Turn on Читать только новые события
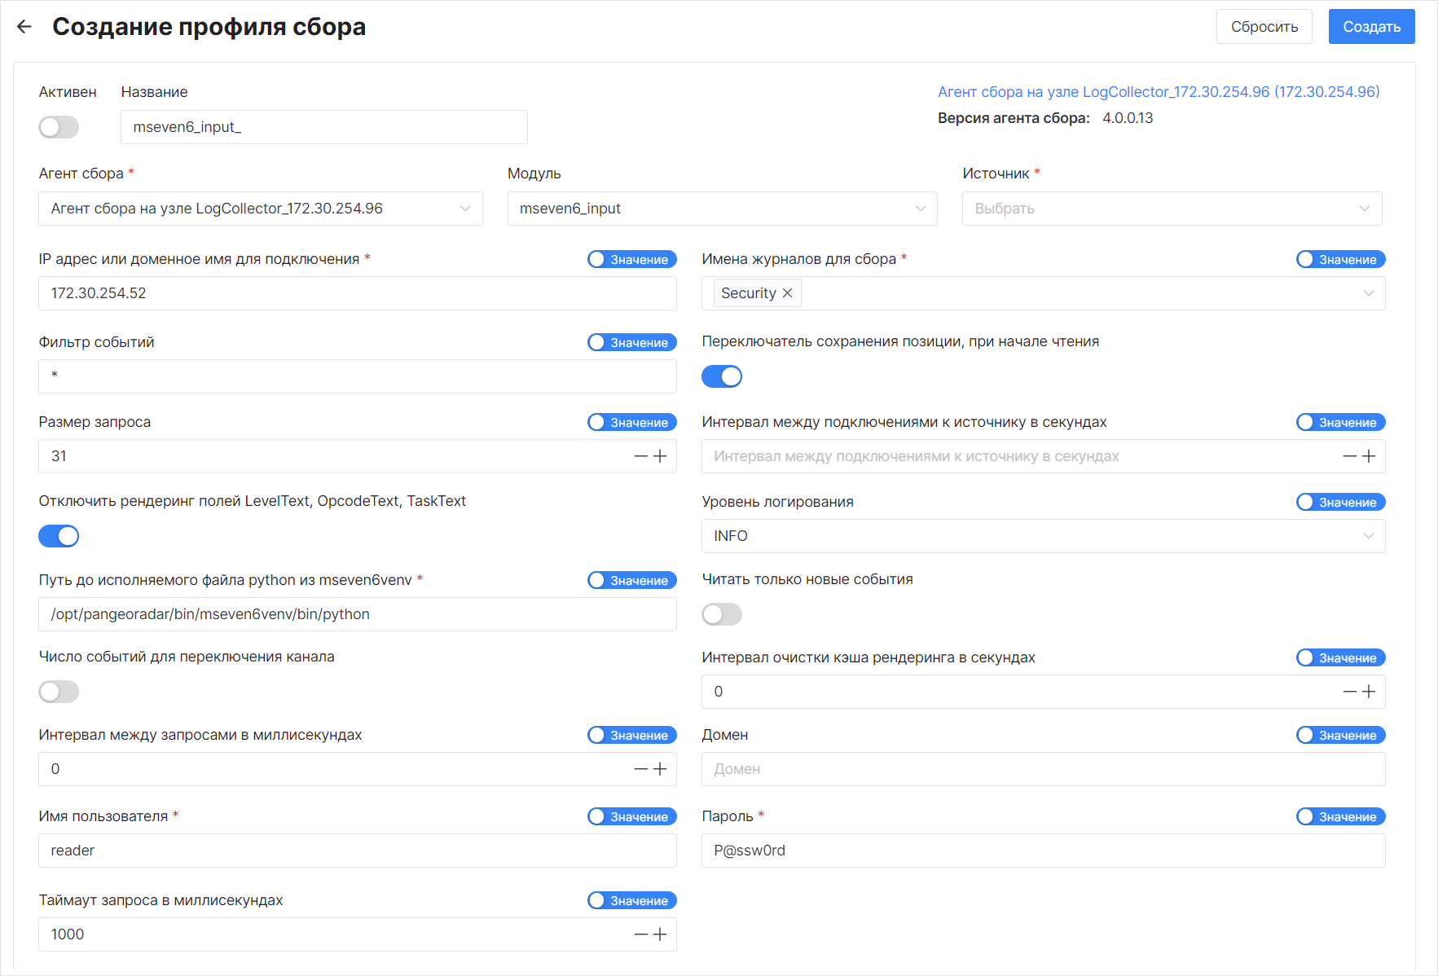The image size is (1438, 976). [722, 614]
